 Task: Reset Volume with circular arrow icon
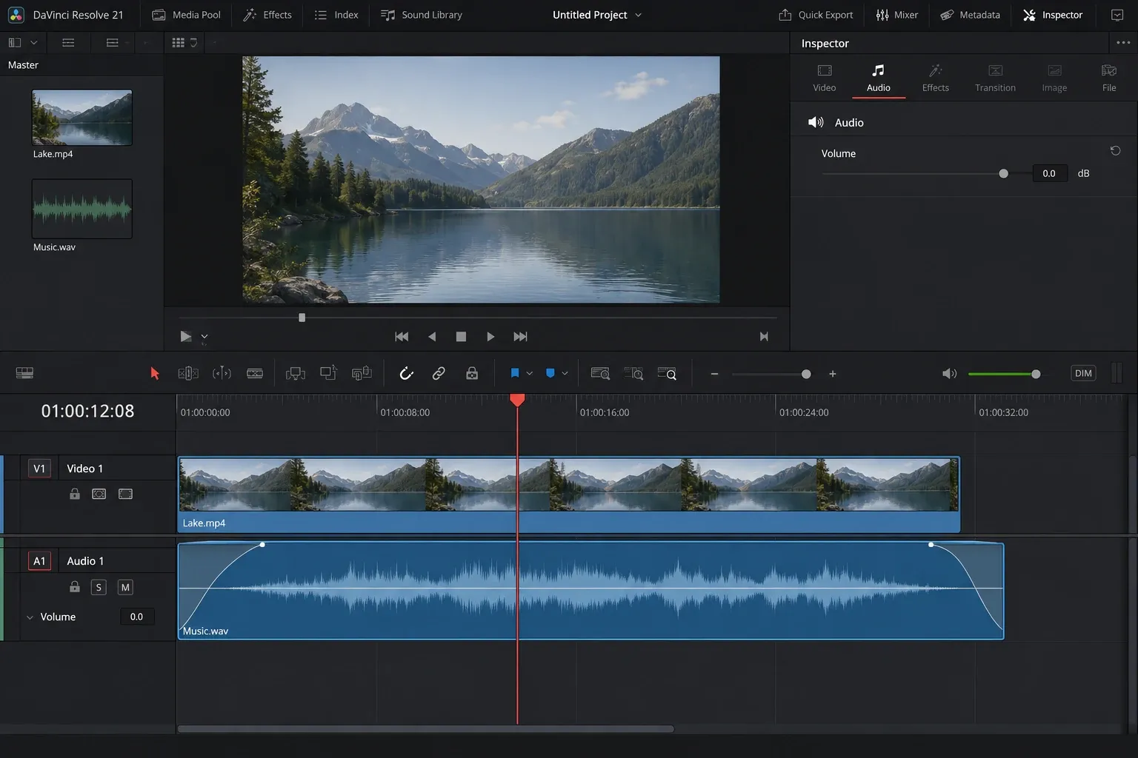[1115, 151]
